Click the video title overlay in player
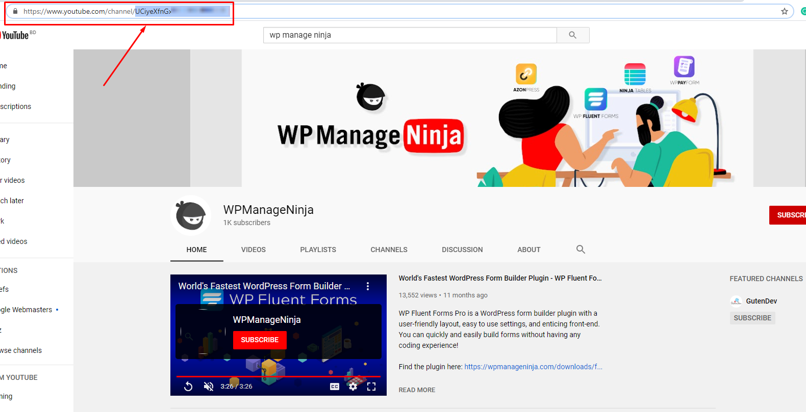The image size is (806, 412). click(264, 286)
